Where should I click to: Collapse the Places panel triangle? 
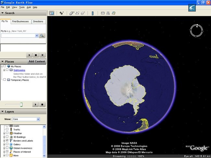point(2,61)
